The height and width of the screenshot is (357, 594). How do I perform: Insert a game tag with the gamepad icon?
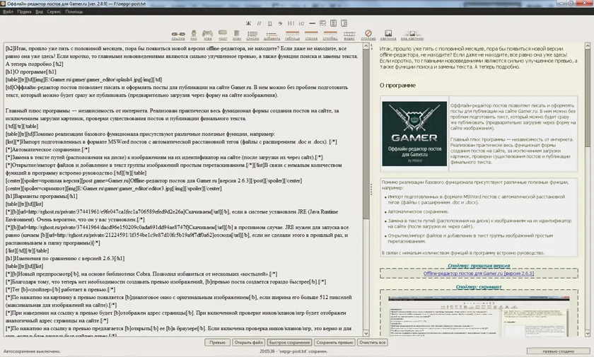pyautogui.click(x=208, y=34)
